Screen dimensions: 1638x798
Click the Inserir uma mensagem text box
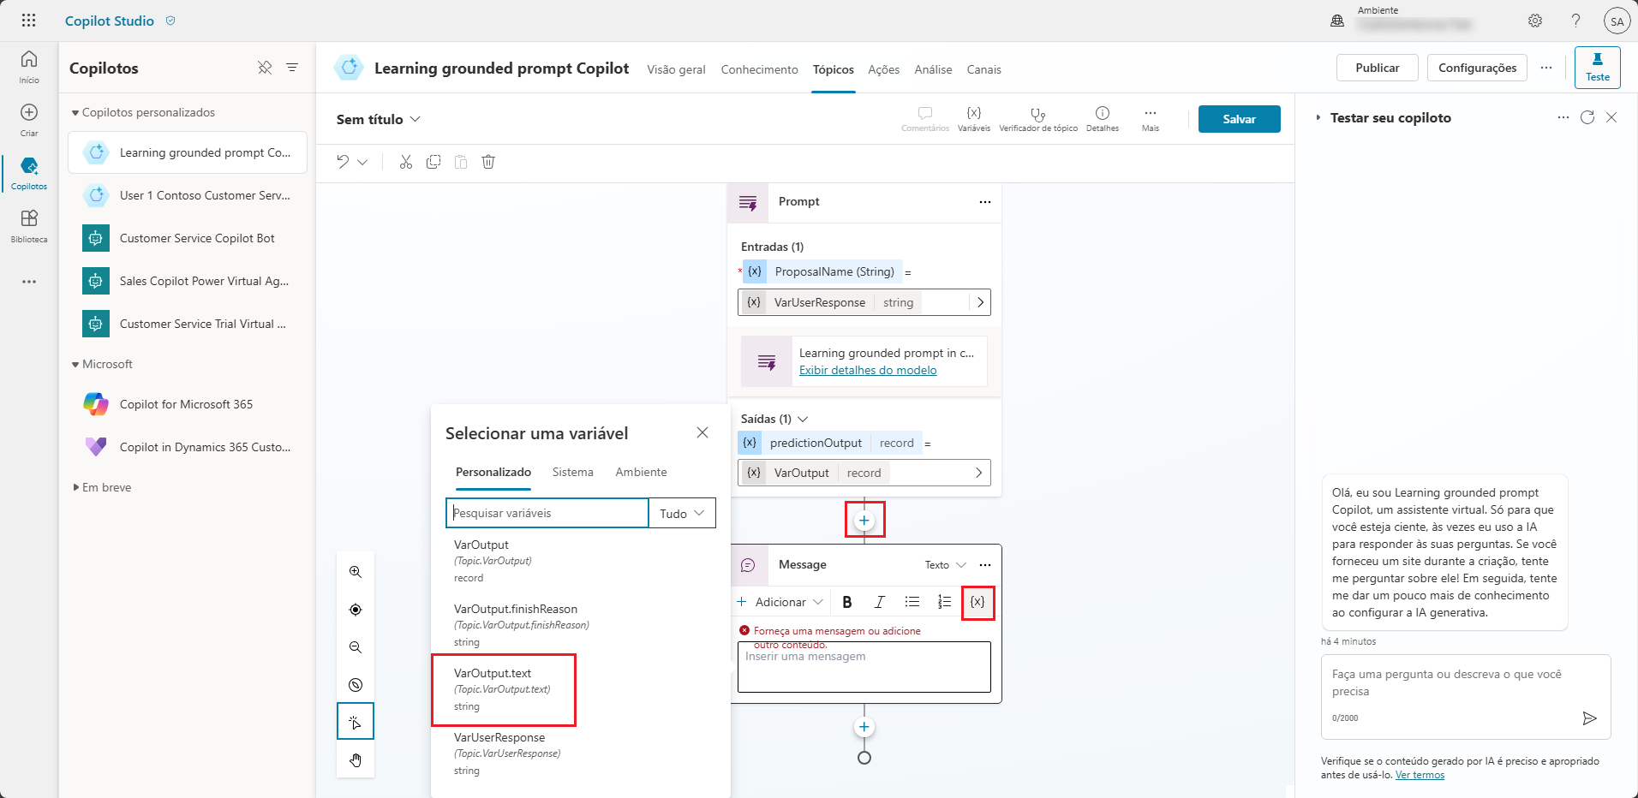[864, 666]
